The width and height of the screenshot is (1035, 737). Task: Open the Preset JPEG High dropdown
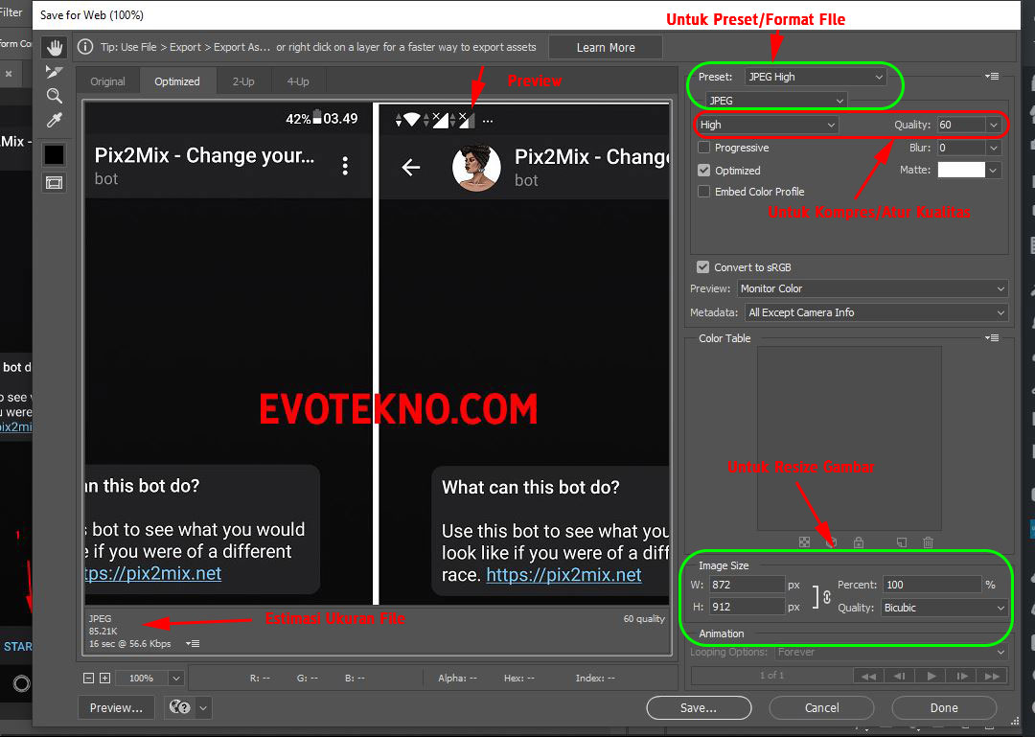tap(815, 77)
